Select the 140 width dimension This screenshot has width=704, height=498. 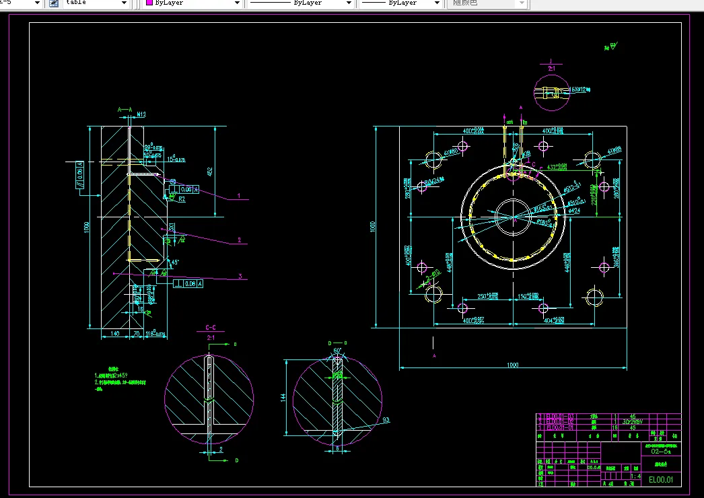click(115, 334)
